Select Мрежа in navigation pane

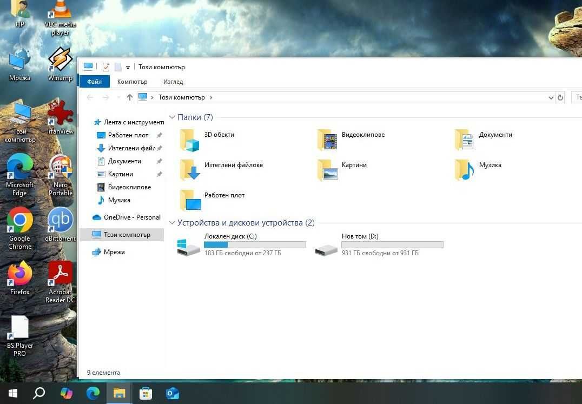pos(108,252)
